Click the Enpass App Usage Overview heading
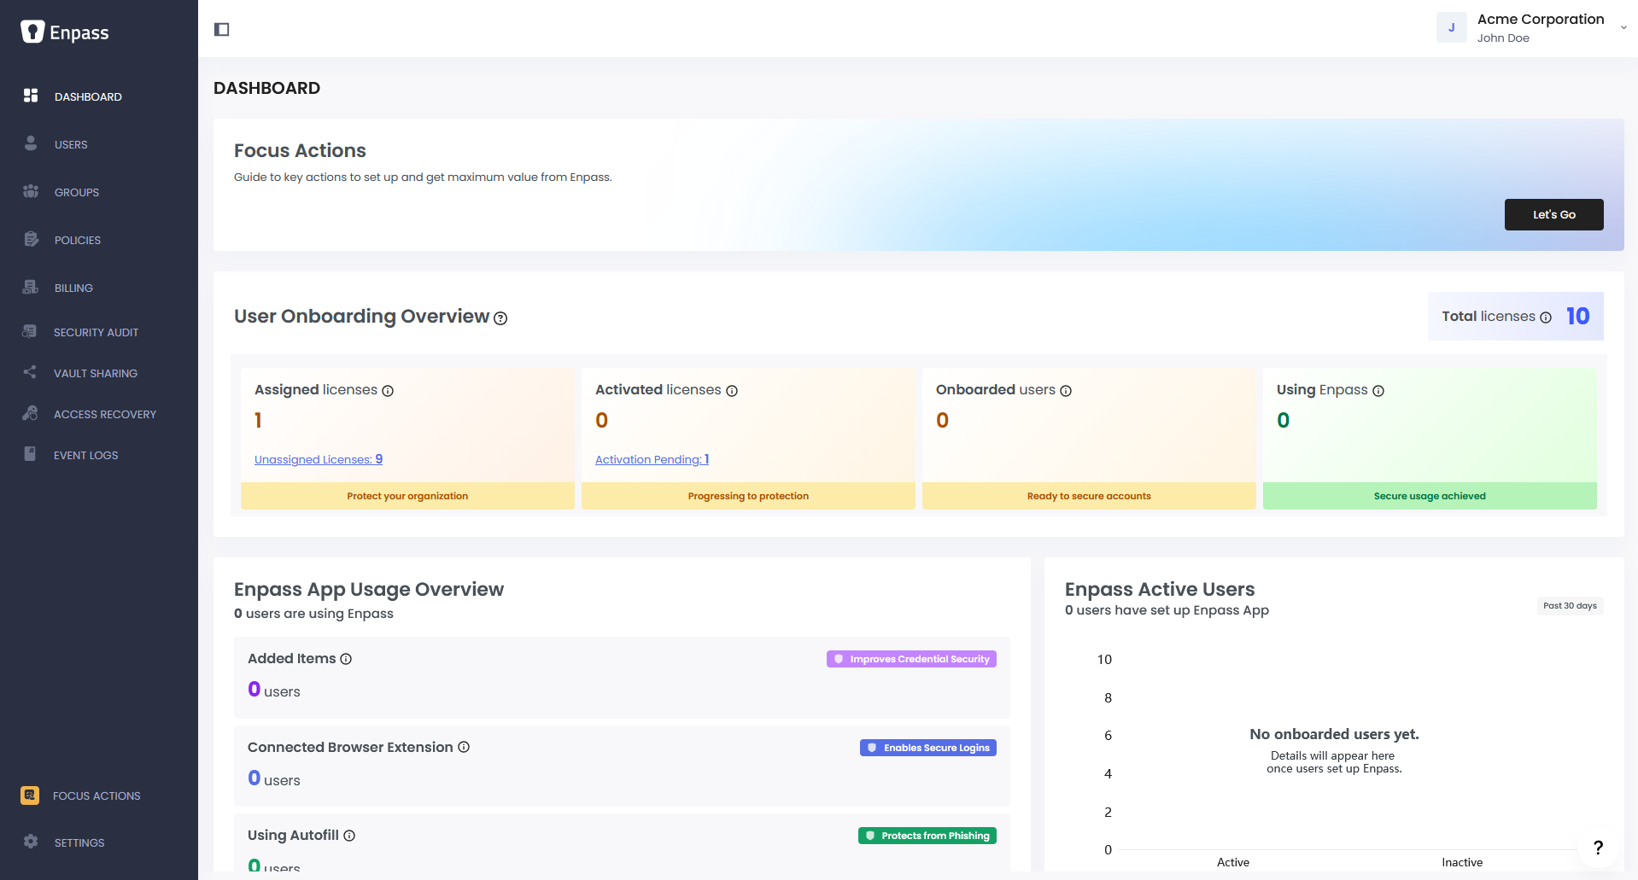The height and width of the screenshot is (880, 1638). click(x=369, y=590)
